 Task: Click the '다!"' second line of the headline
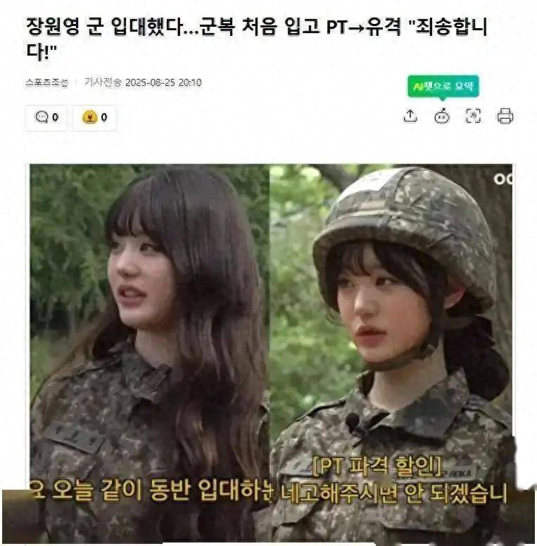tap(41, 51)
